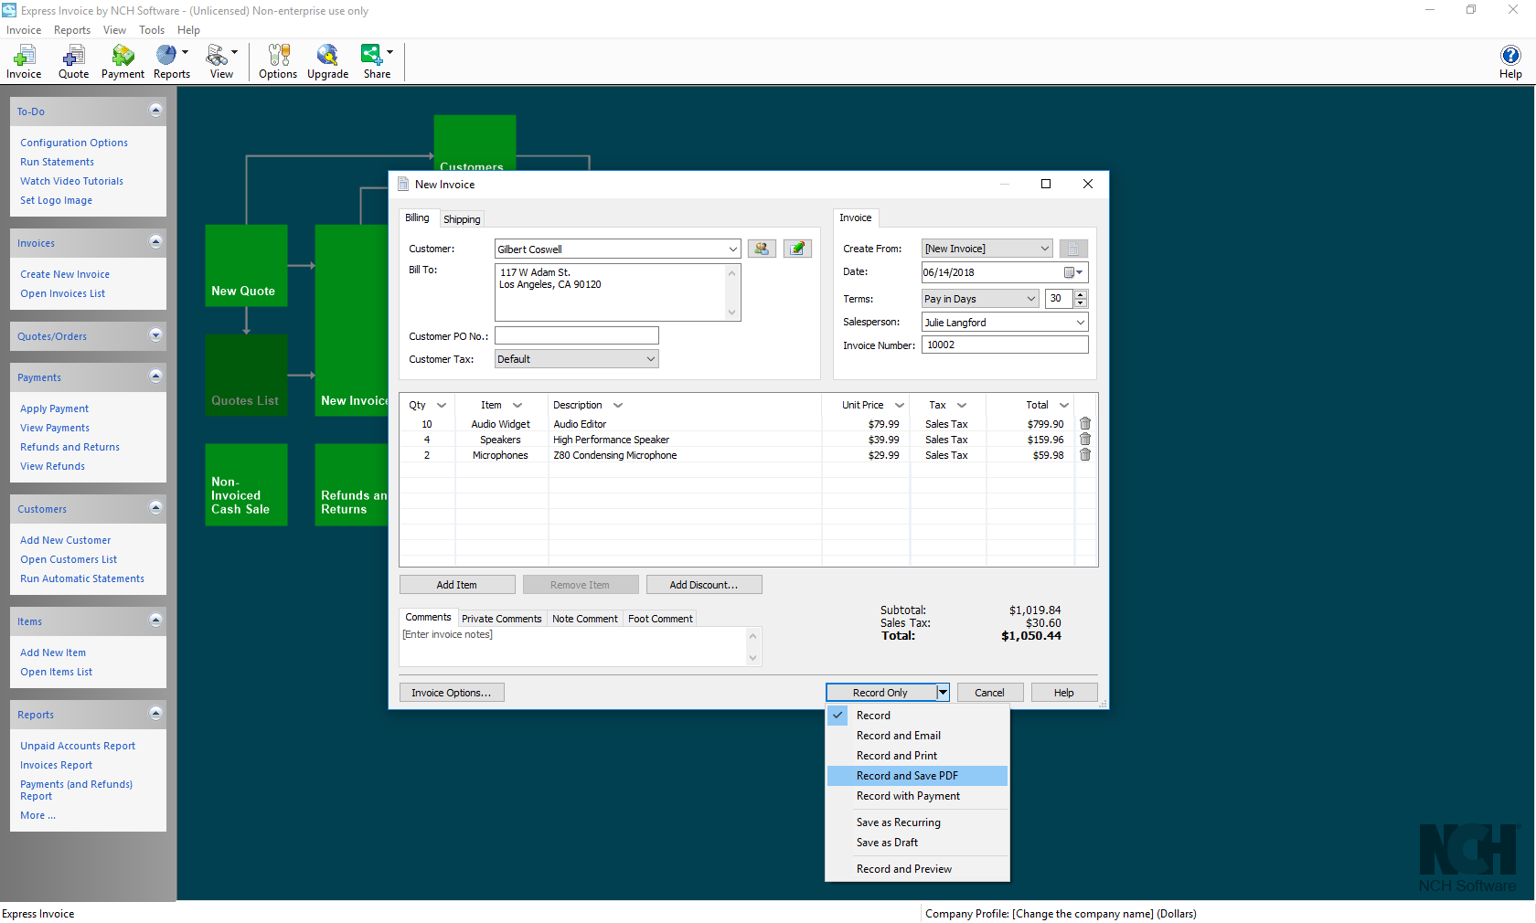Screen dimensions: 1536x923
Task: Open the Configuration Options link
Action: (74, 143)
